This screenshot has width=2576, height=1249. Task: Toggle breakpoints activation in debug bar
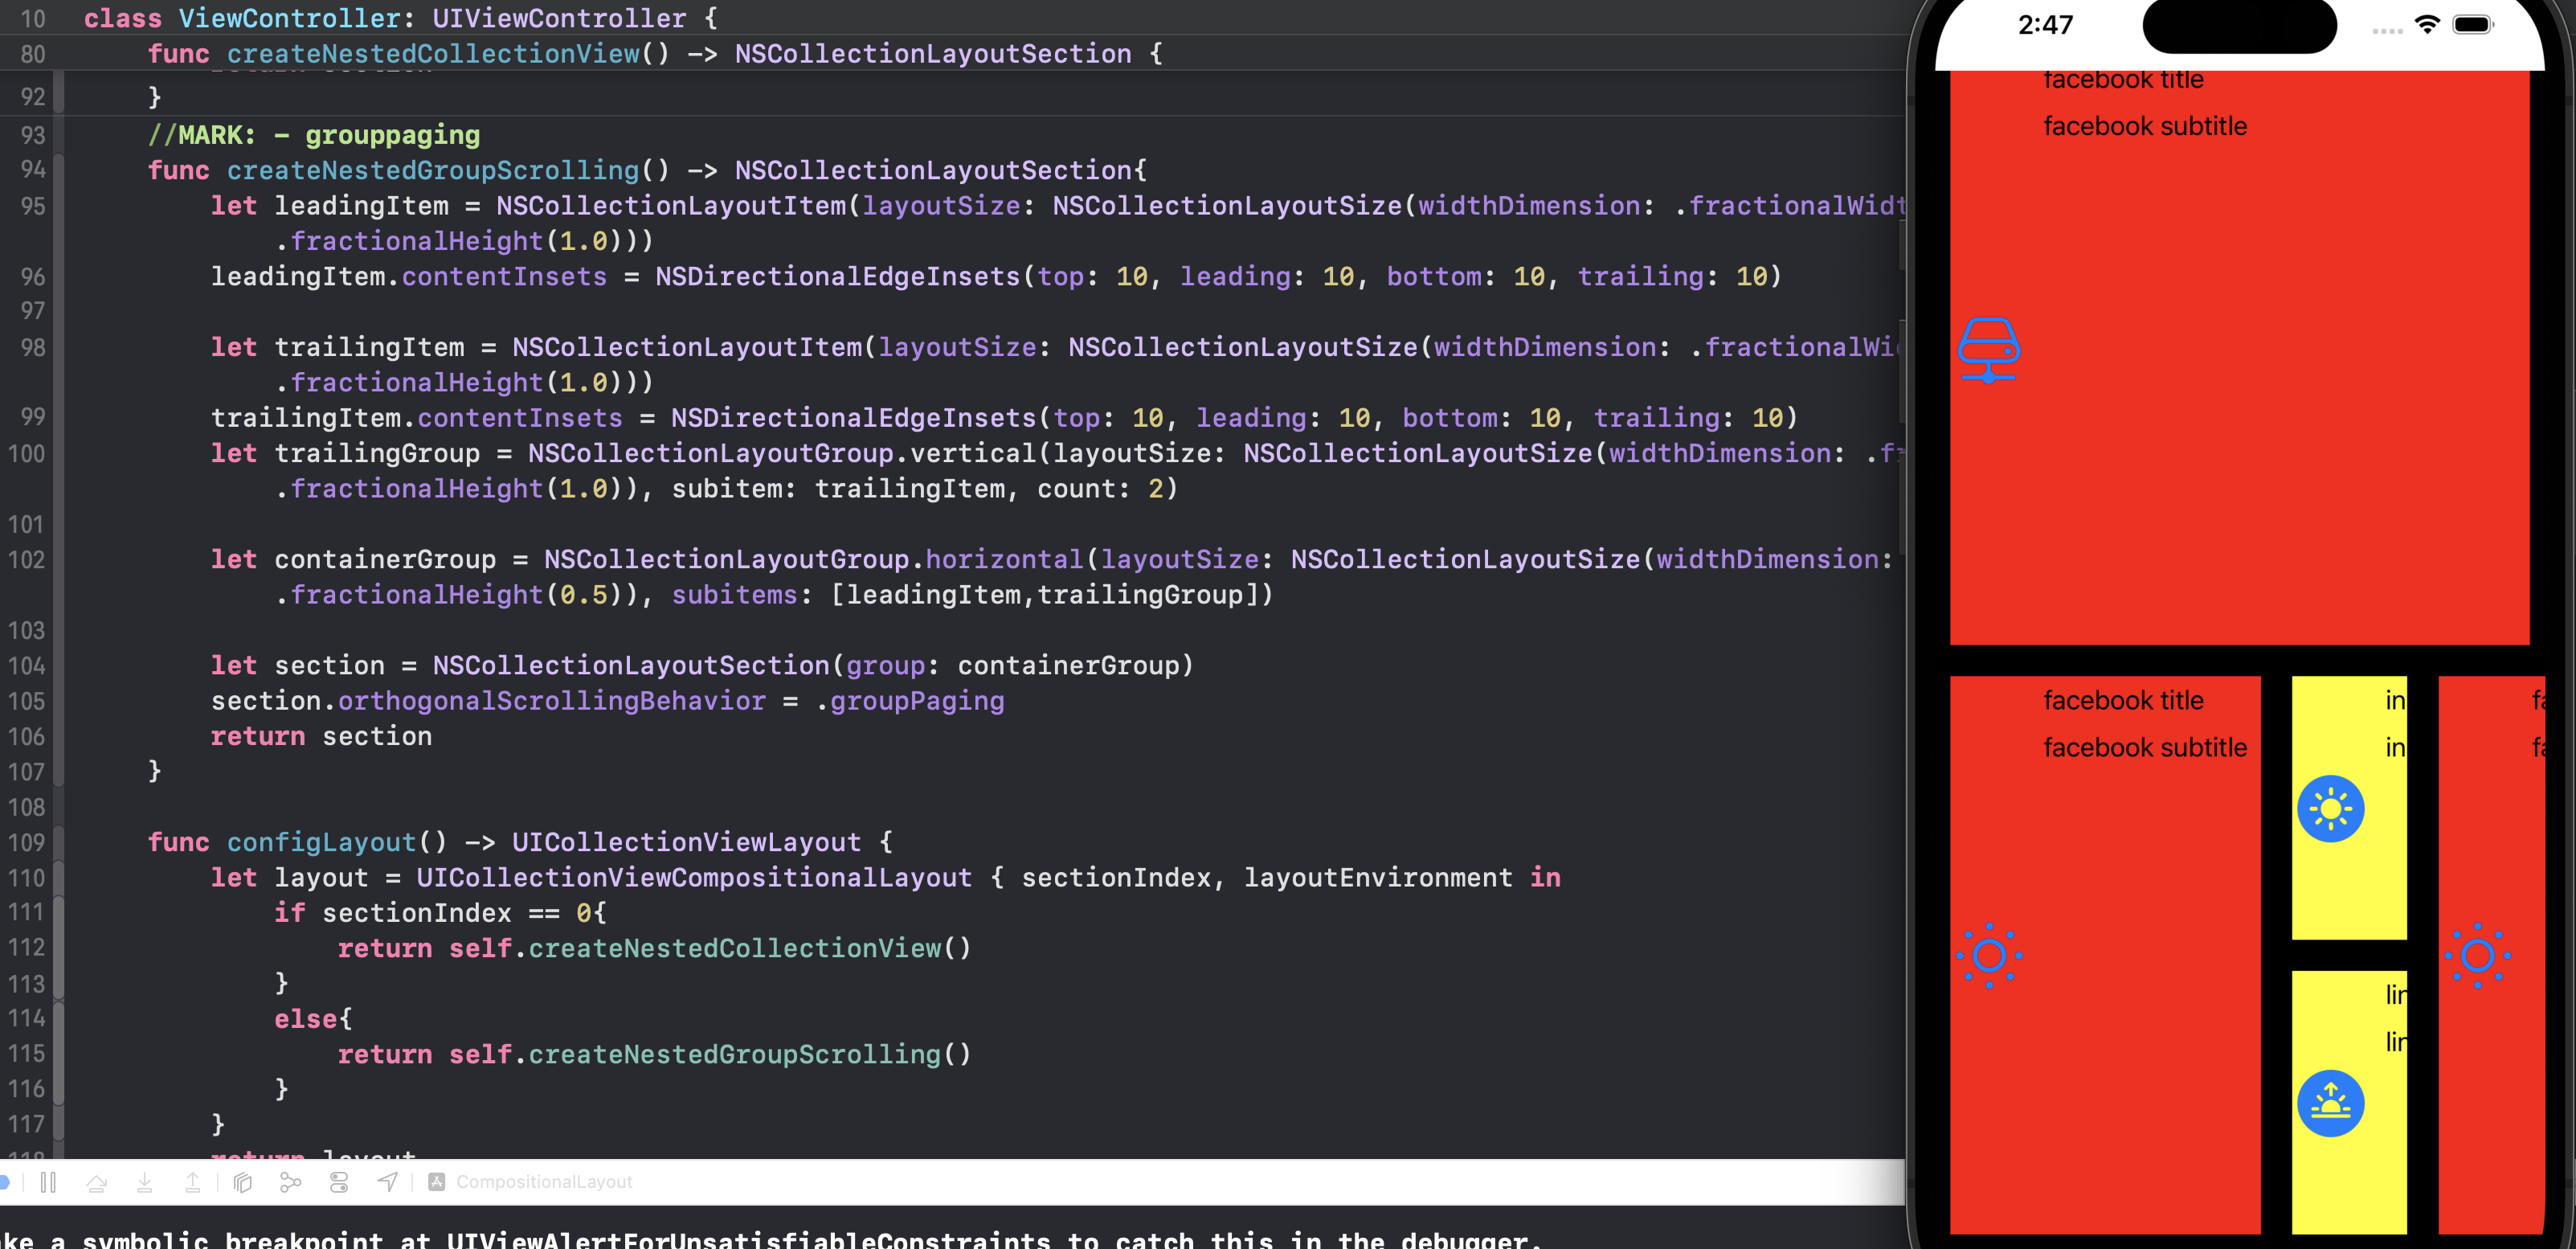click(4, 1182)
